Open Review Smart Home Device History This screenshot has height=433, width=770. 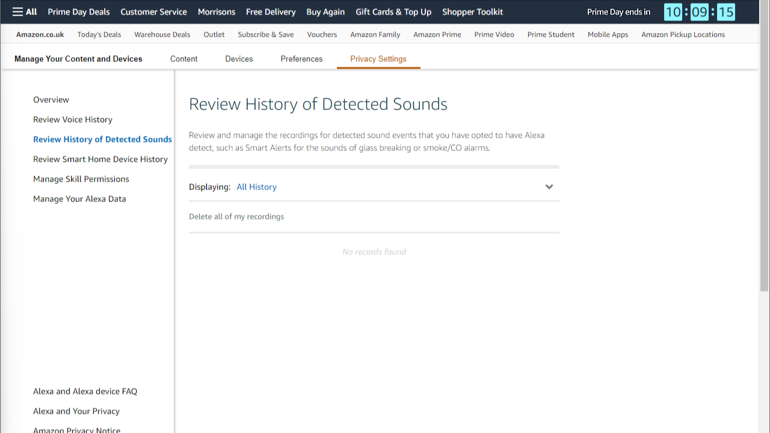pos(100,159)
